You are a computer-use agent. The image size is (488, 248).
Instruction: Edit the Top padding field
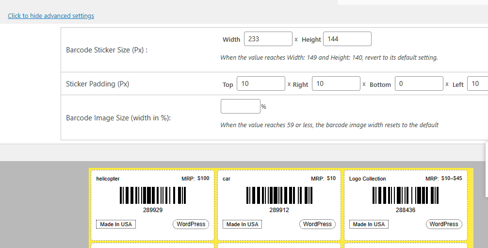click(261, 83)
